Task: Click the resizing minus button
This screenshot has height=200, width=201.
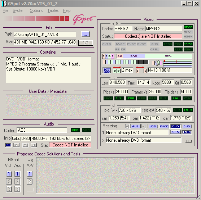Action: tap(144, 126)
